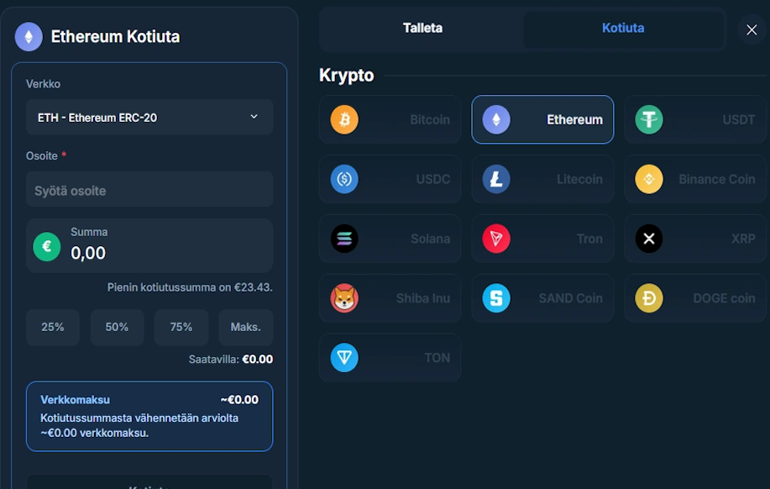Select the TON icon

click(x=344, y=357)
